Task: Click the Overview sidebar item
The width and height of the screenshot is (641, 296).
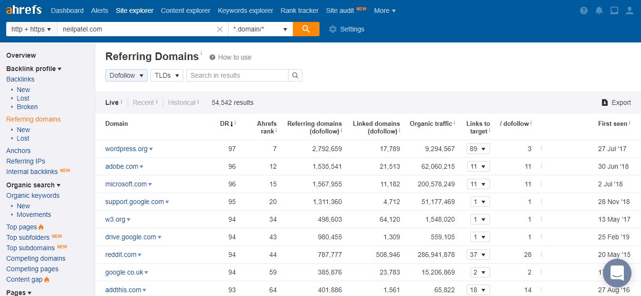Action: pyautogui.click(x=21, y=55)
